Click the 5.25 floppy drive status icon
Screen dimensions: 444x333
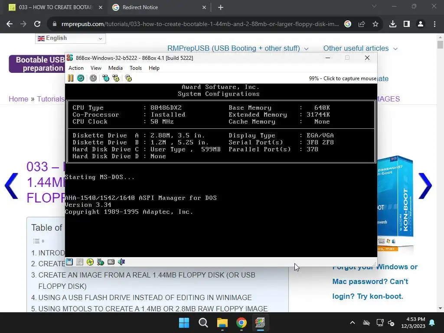click(x=80, y=262)
